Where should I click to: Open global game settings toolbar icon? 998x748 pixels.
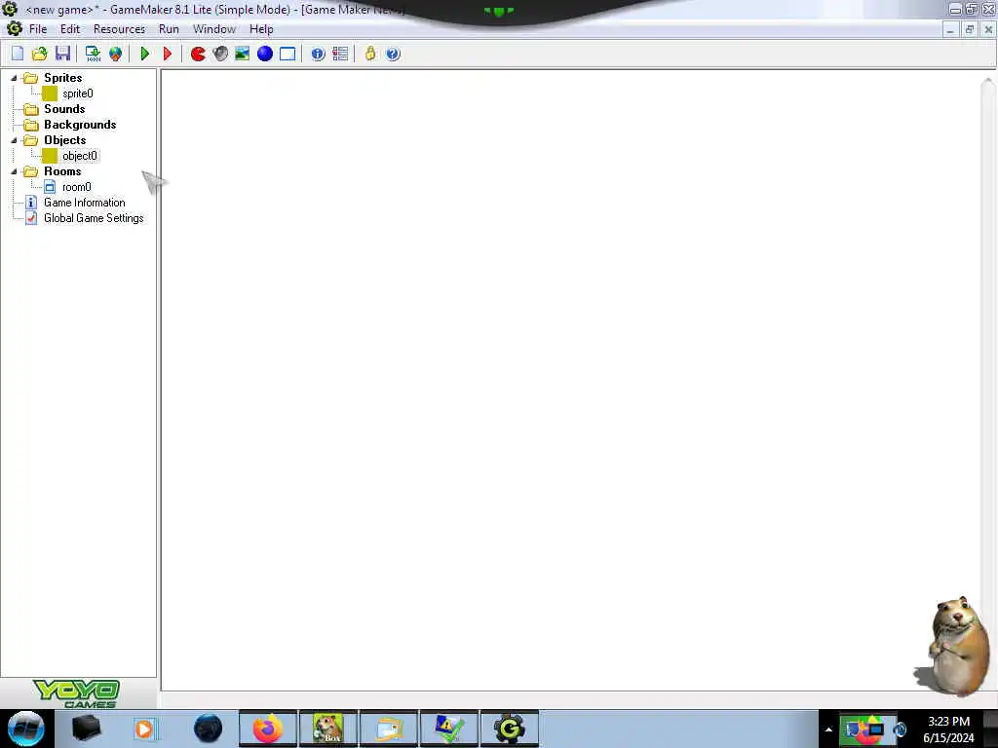pos(340,55)
